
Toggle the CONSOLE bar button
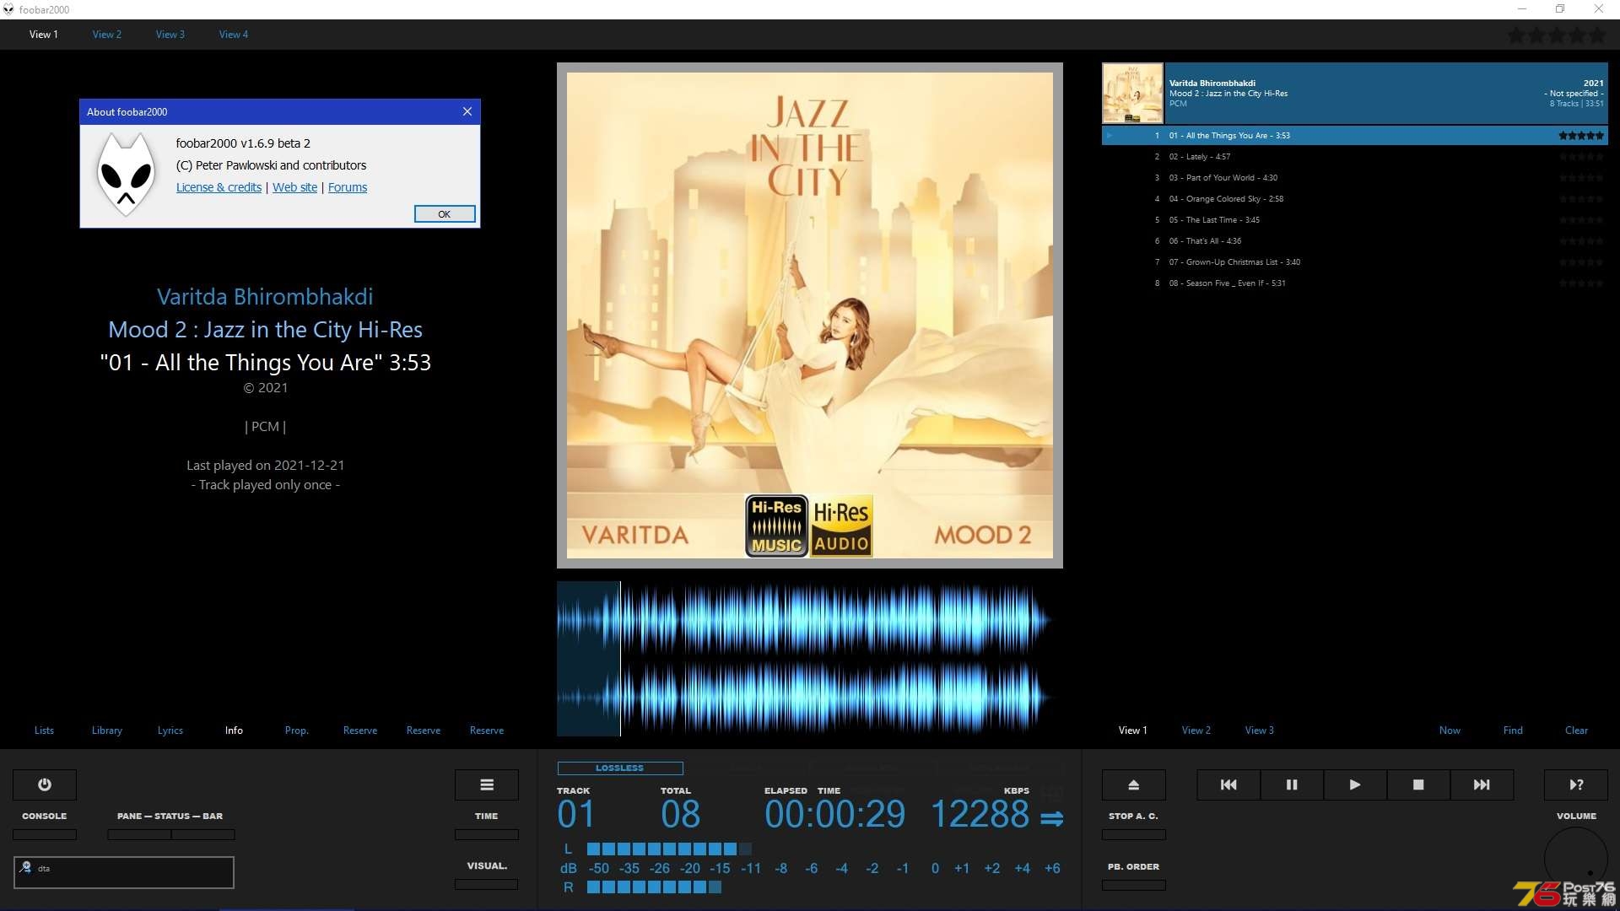(45, 834)
